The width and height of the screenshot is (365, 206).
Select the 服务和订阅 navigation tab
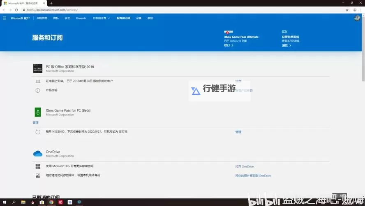[123, 18]
